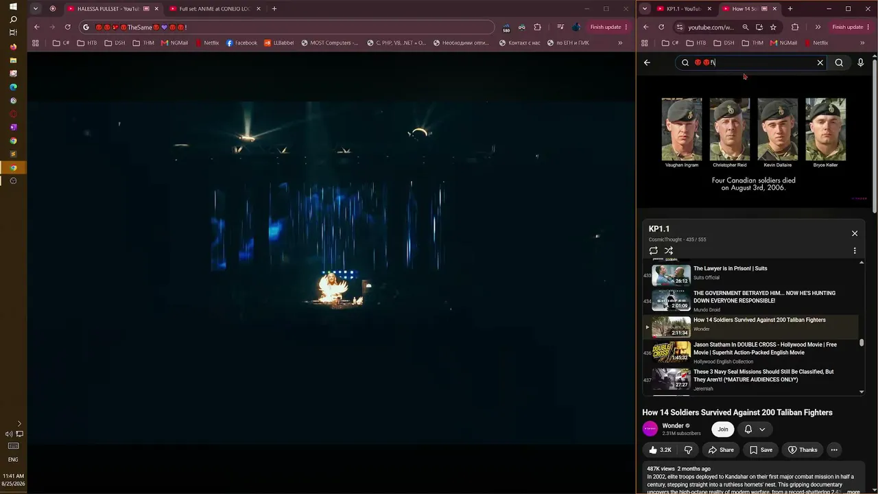Start voice search with the microphone icon
Image resolution: width=878 pixels, height=494 pixels.
pyautogui.click(x=861, y=62)
